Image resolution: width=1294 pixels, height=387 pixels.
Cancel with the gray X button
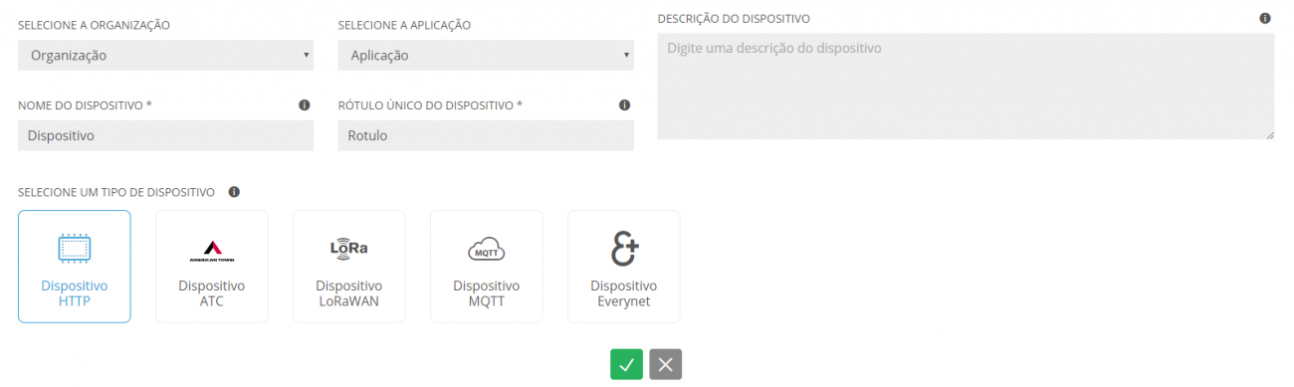point(665,364)
